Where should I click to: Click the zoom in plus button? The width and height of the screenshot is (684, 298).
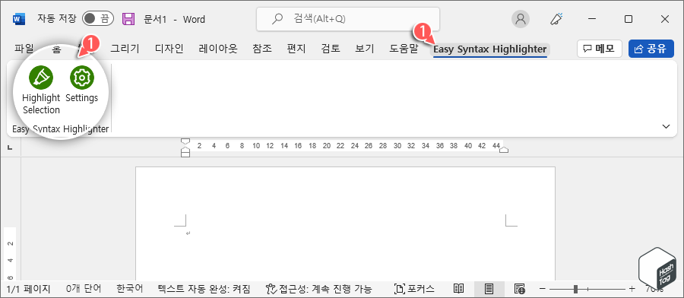[632, 288]
